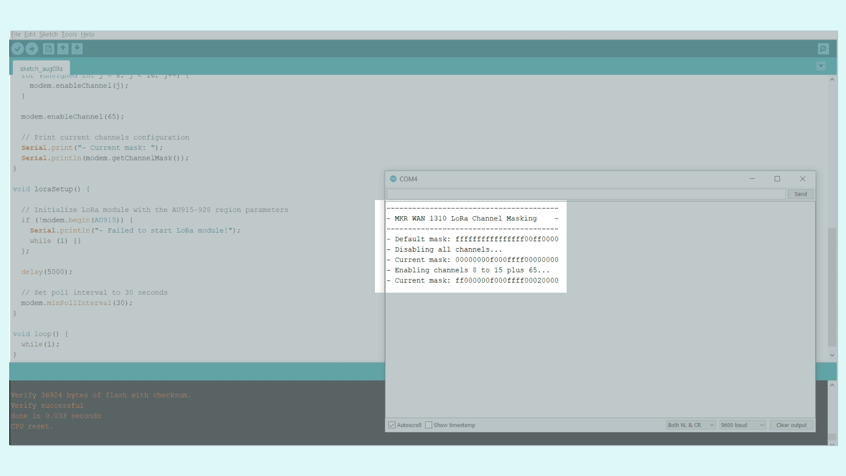Open the Sketch menu

[48, 34]
